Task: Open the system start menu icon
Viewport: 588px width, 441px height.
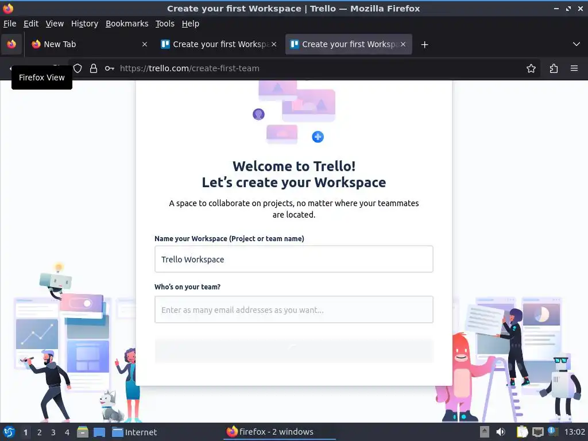Action: point(9,432)
